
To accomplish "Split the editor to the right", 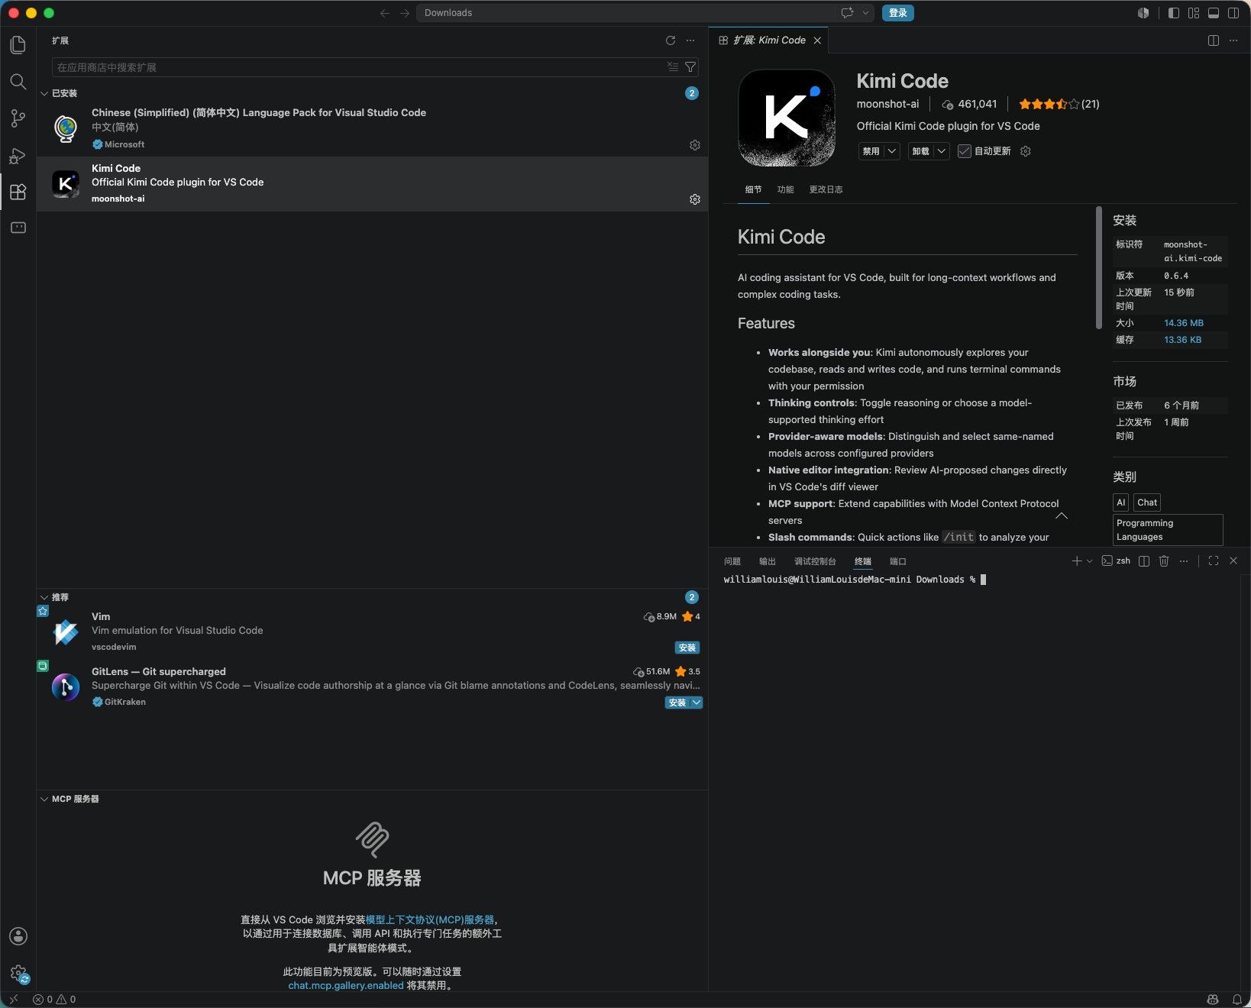I will 1214,40.
